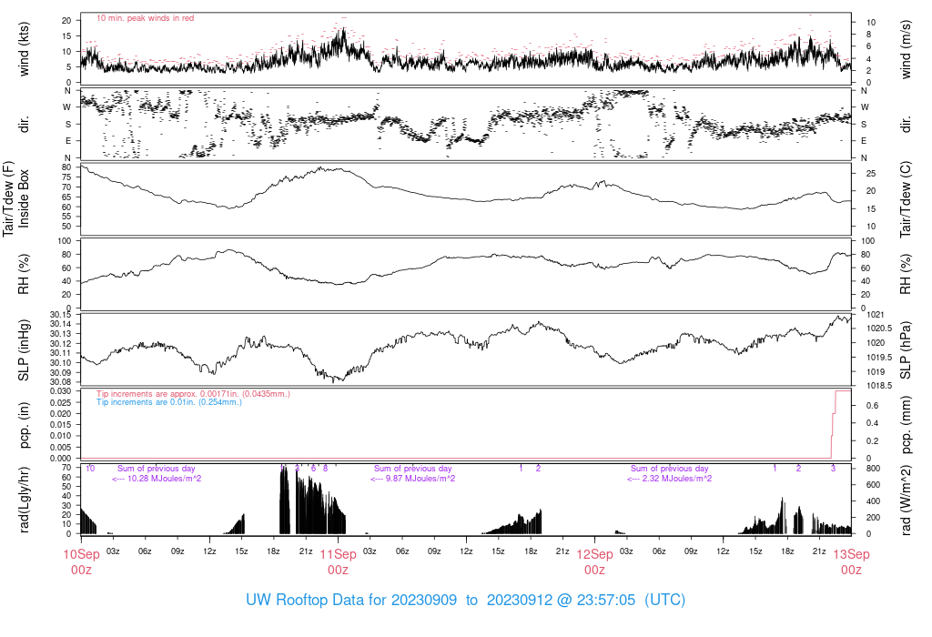
Task: Click the 'pcp. (mm)' axis label
Action: click(906, 426)
